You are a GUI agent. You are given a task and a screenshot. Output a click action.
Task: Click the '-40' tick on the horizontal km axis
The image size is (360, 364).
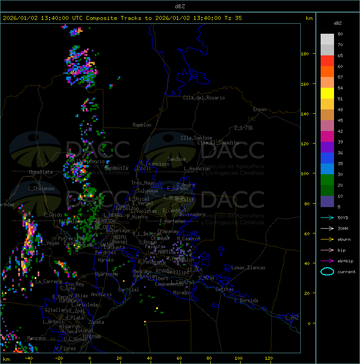coord(29,358)
